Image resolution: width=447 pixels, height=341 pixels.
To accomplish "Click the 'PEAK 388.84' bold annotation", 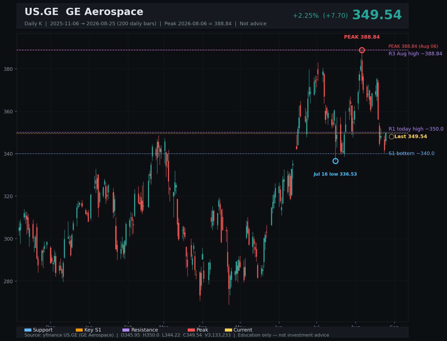I will click(362, 37).
